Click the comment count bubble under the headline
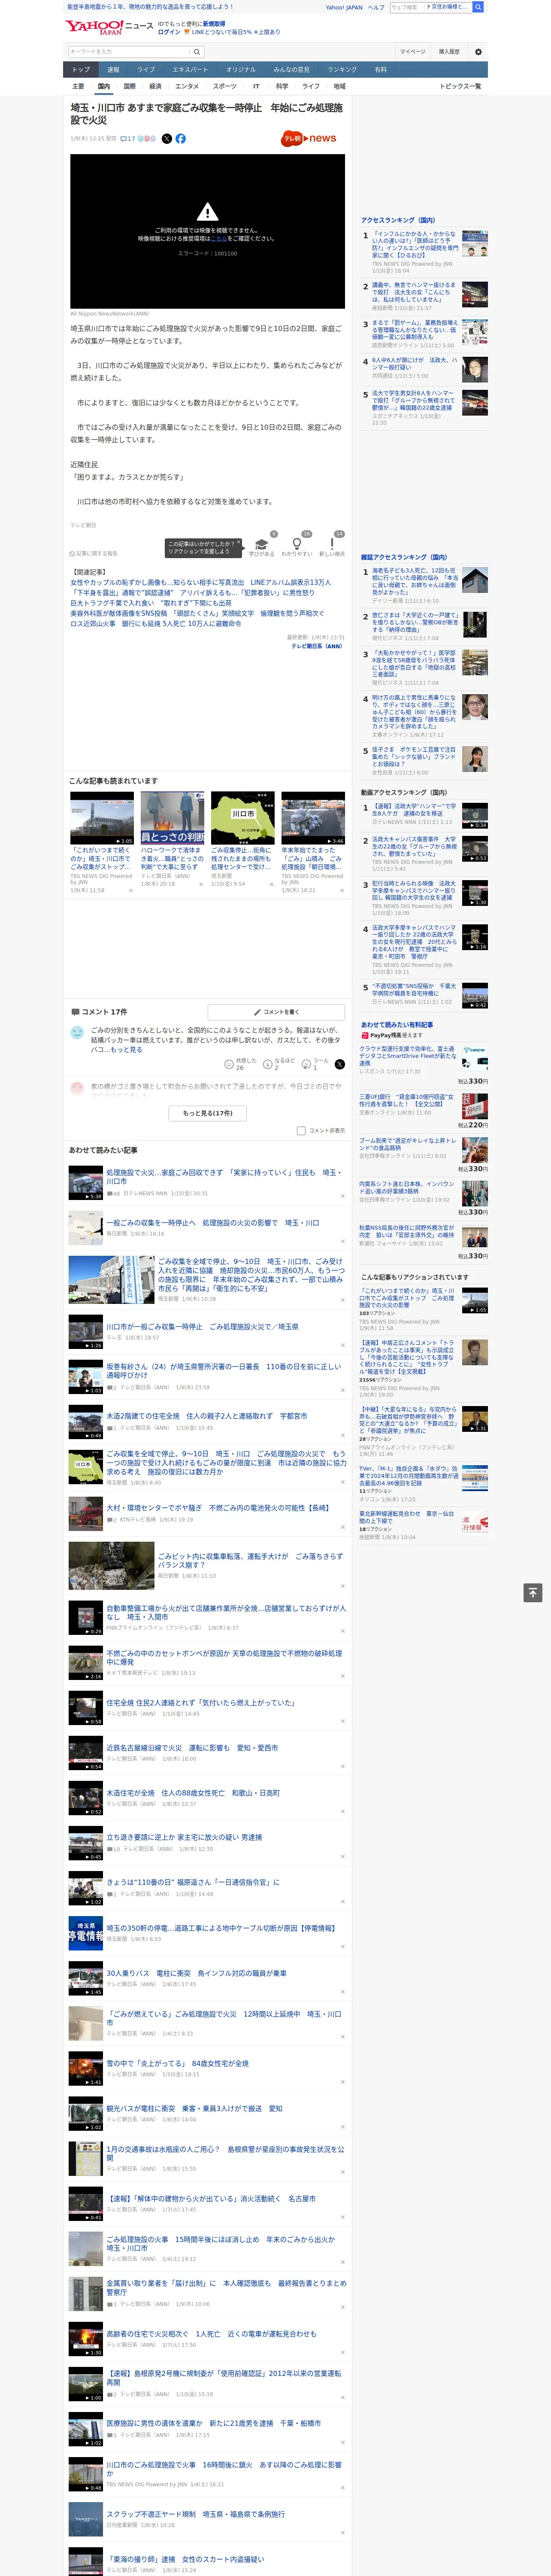The image size is (551, 2576). point(127,139)
